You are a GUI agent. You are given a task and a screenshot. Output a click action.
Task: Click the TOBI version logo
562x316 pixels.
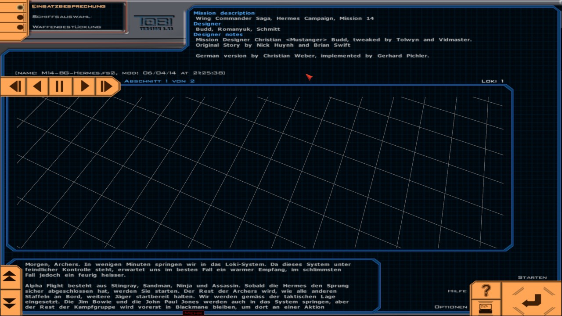(154, 23)
